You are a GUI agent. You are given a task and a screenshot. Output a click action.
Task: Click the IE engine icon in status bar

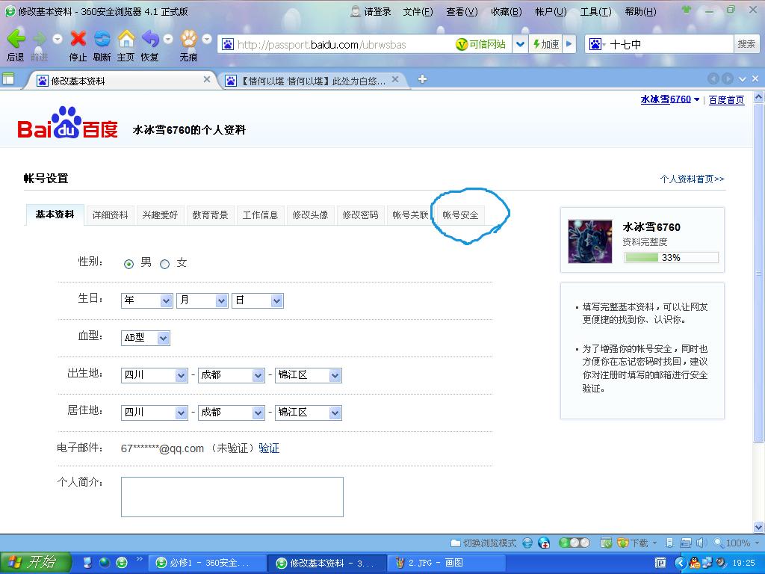pos(527,543)
